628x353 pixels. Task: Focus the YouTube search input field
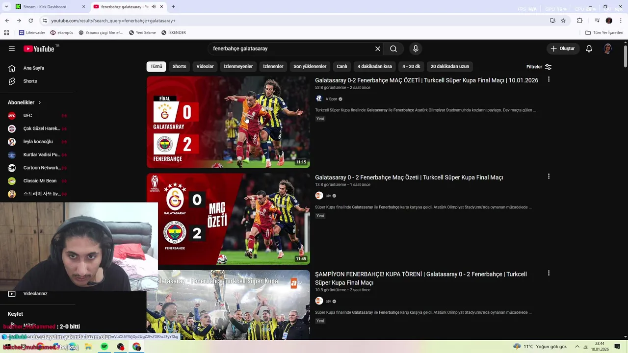click(x=292, y=49)
